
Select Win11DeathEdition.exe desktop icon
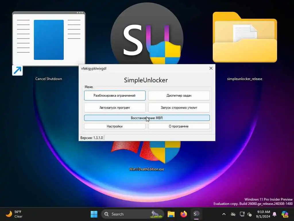coord(147,156)
